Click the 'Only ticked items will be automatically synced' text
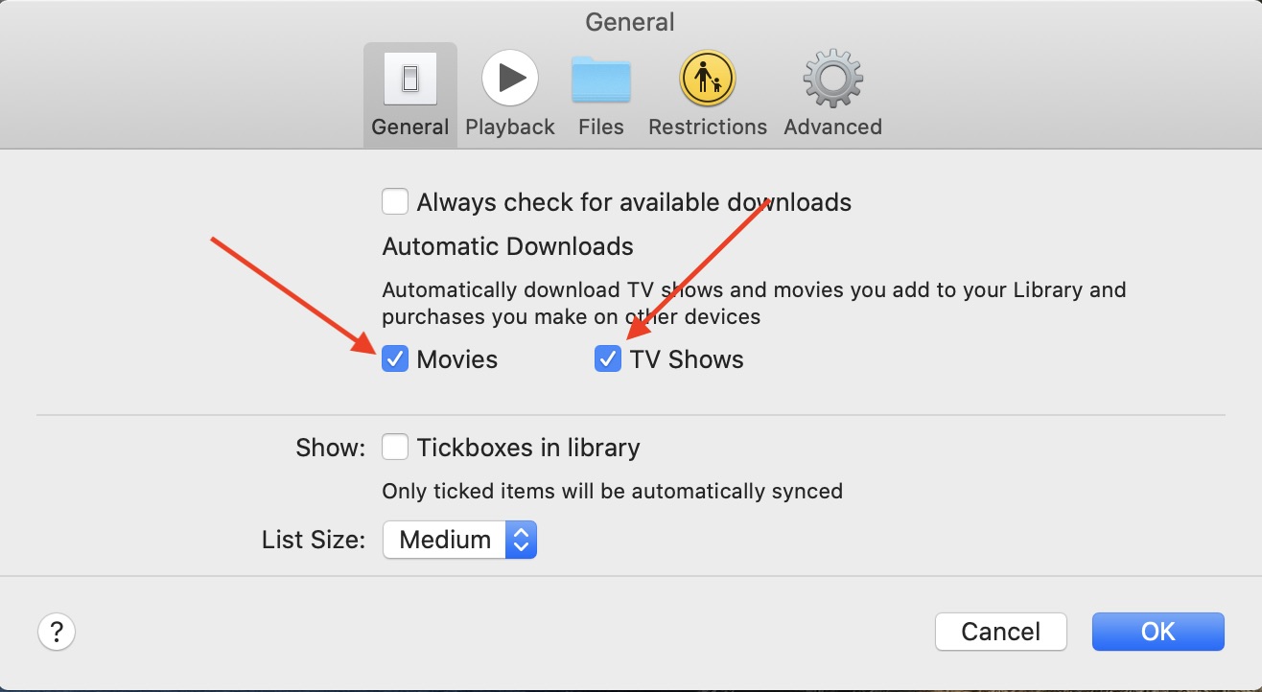The width and height of the screenshot is (1262, 692). point(612,492)
